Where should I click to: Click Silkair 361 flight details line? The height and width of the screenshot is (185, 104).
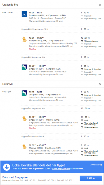point(48,98)
